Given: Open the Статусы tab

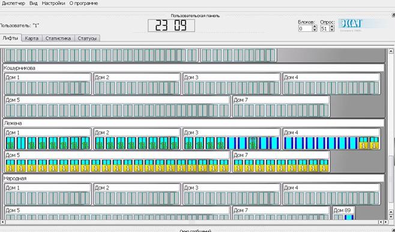Looking at the screenshot, I should (x=87, y=38).
